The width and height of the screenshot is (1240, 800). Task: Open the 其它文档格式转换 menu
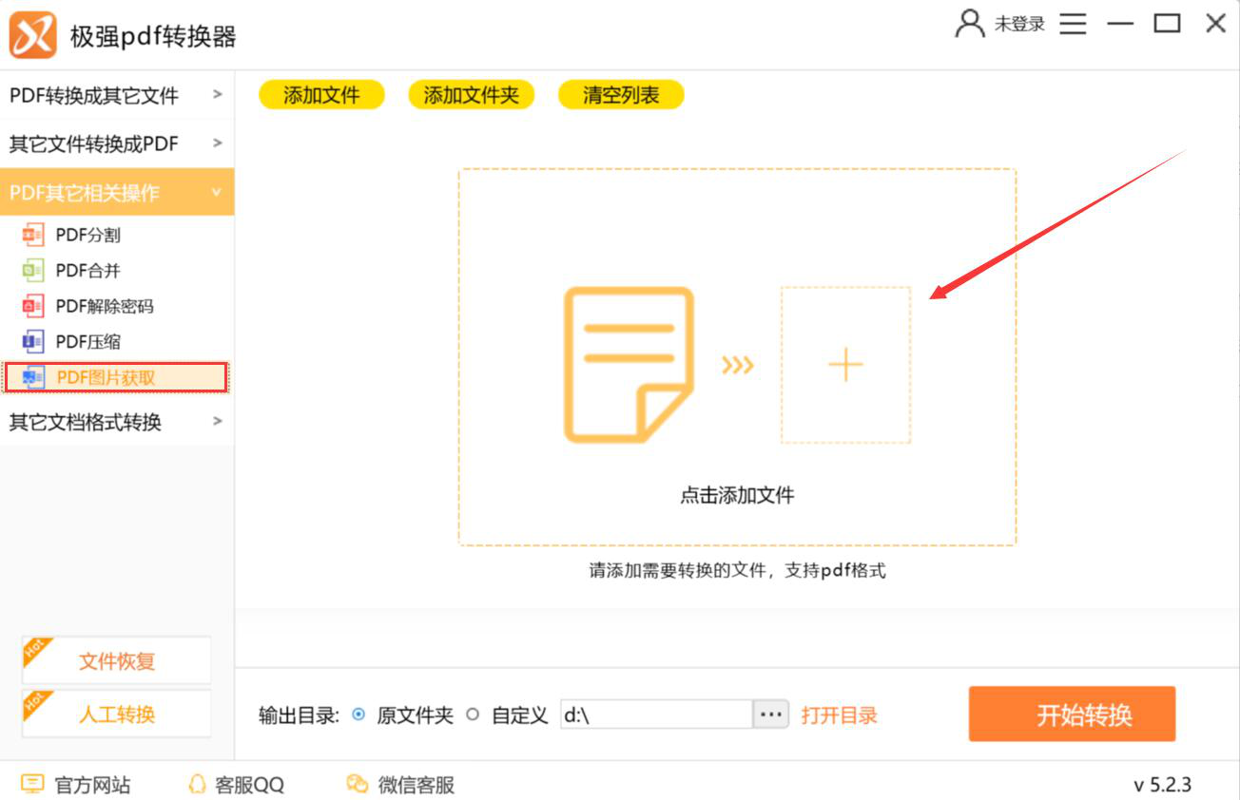[117, 422]
